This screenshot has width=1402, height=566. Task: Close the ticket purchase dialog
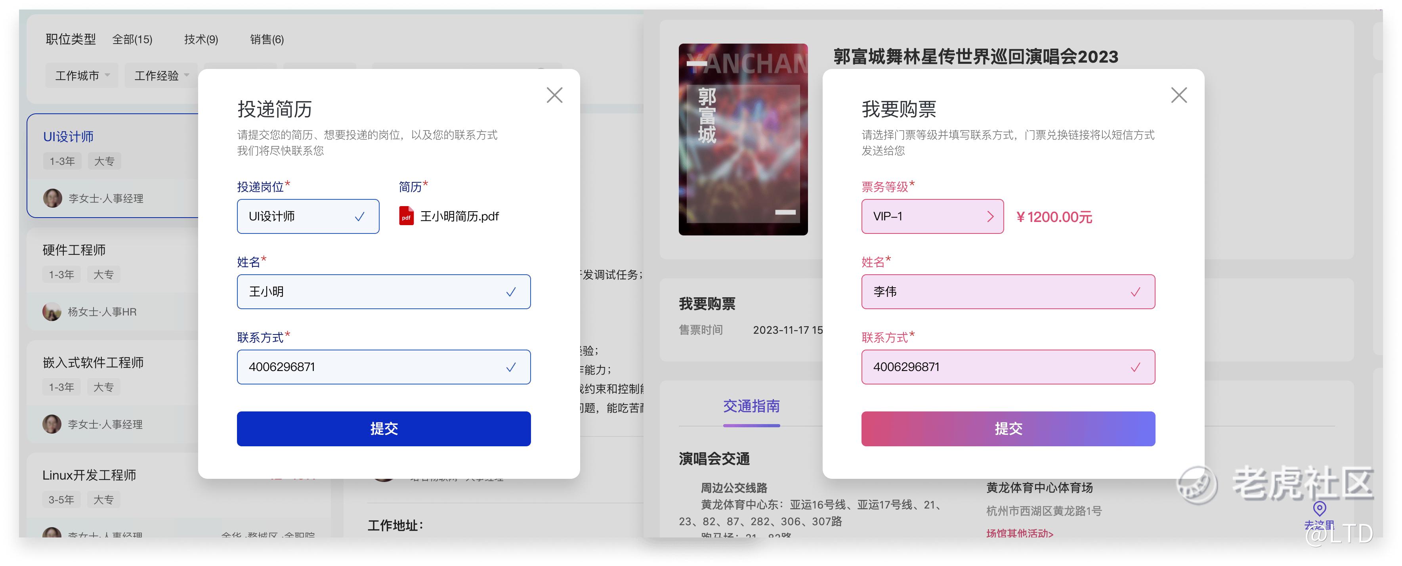tap(1179, 95)
